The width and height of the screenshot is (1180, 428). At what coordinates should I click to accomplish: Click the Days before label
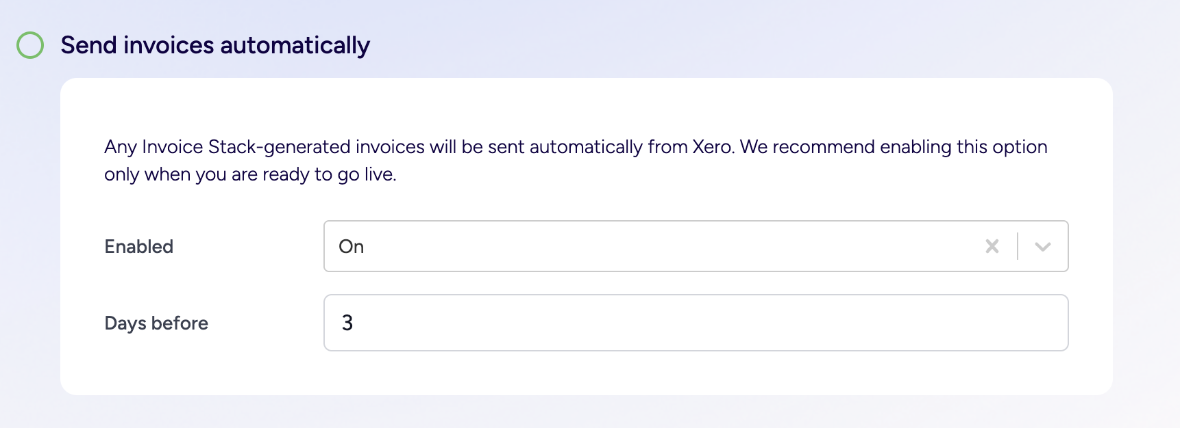(x=156, y=323)
